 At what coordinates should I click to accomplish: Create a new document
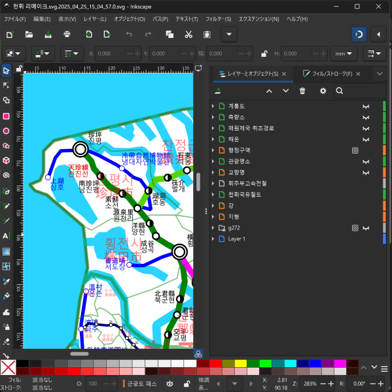(10, 34)
